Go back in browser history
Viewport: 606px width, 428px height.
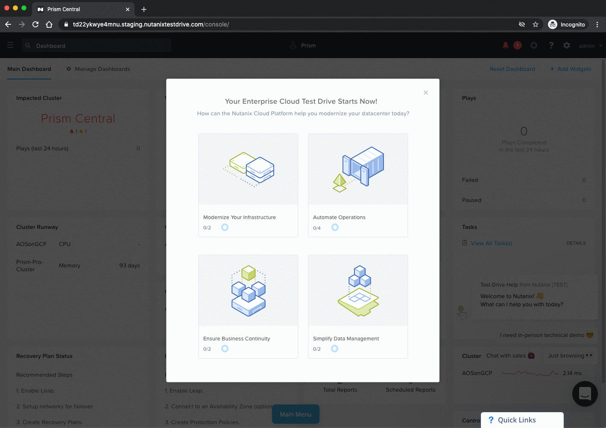(x=8, y=24)
